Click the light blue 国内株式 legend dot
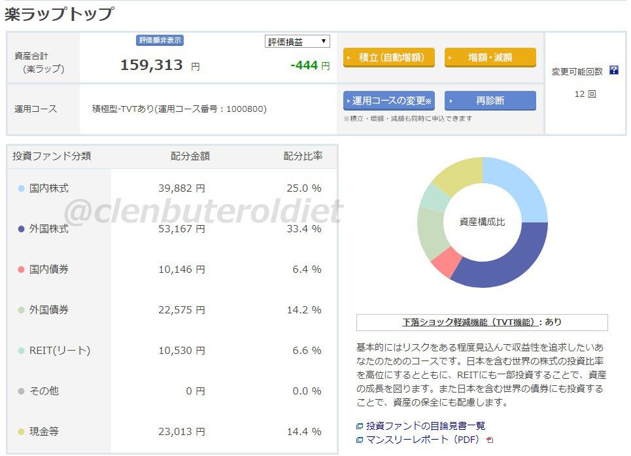The width and height of the screenshot is (631, 456). coord(22,188)
